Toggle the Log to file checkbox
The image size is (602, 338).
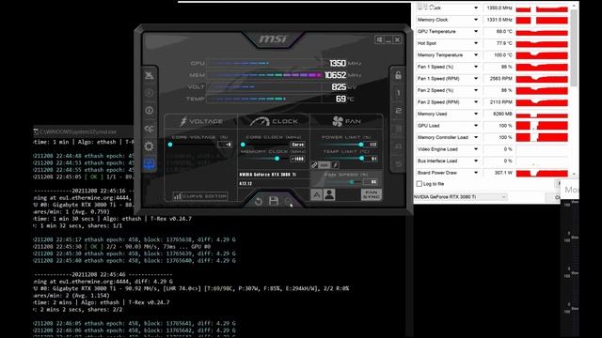(420, 184)
